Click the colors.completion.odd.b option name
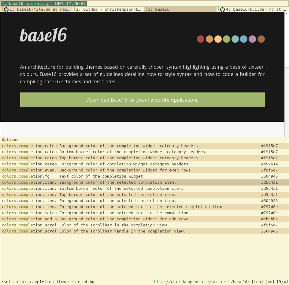Screen dimensions: 289x285 click(x=29, y=219)
